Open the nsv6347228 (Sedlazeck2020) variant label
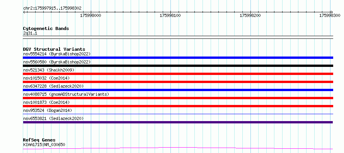The image size is (344, 153). (x=53, y=86)
